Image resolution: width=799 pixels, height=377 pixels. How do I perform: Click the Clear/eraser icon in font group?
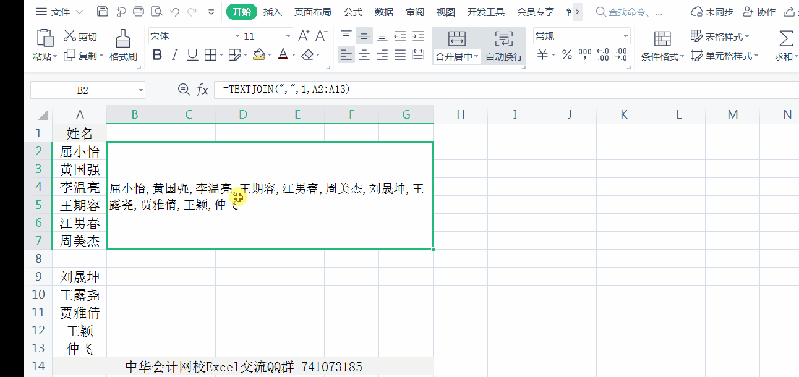[307, 55]
